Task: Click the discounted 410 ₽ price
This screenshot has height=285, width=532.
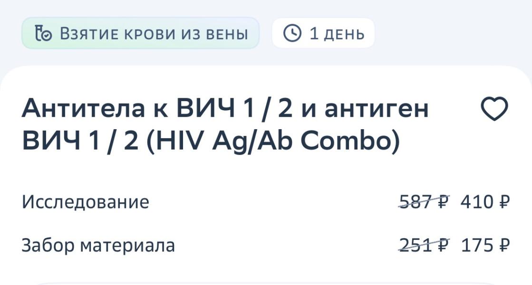Action: (485, 201)
